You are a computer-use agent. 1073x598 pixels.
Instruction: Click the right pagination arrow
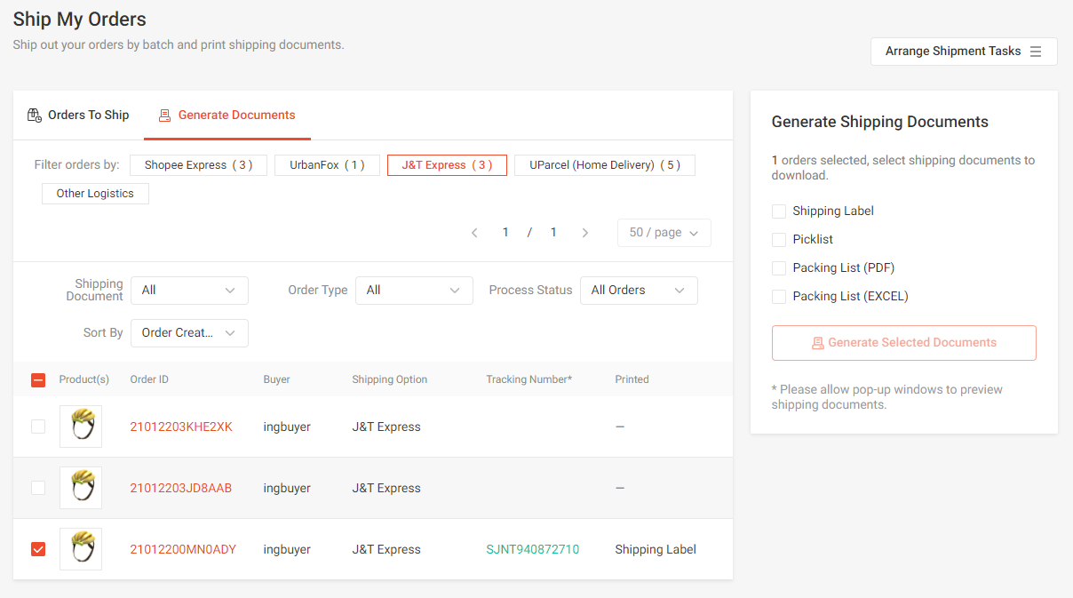click(585, 232)
